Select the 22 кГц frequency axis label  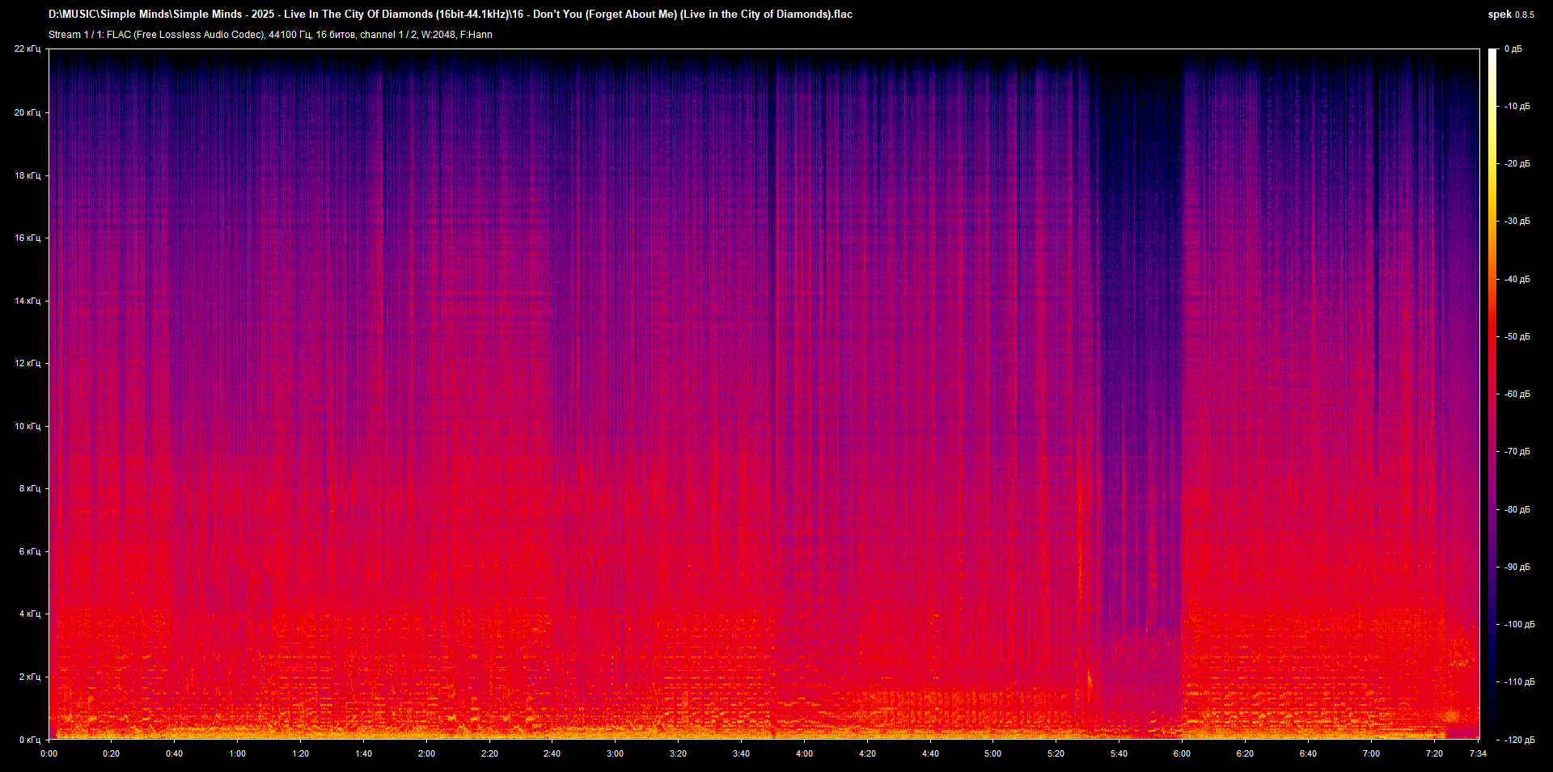pos(28,49)
